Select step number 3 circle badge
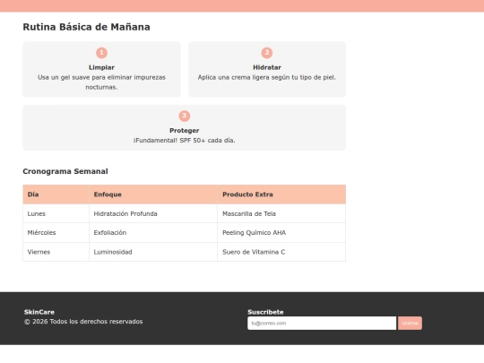 [x=185, y=116]
